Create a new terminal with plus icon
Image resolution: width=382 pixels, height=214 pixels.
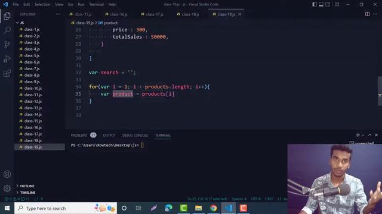tap(358, 135)
